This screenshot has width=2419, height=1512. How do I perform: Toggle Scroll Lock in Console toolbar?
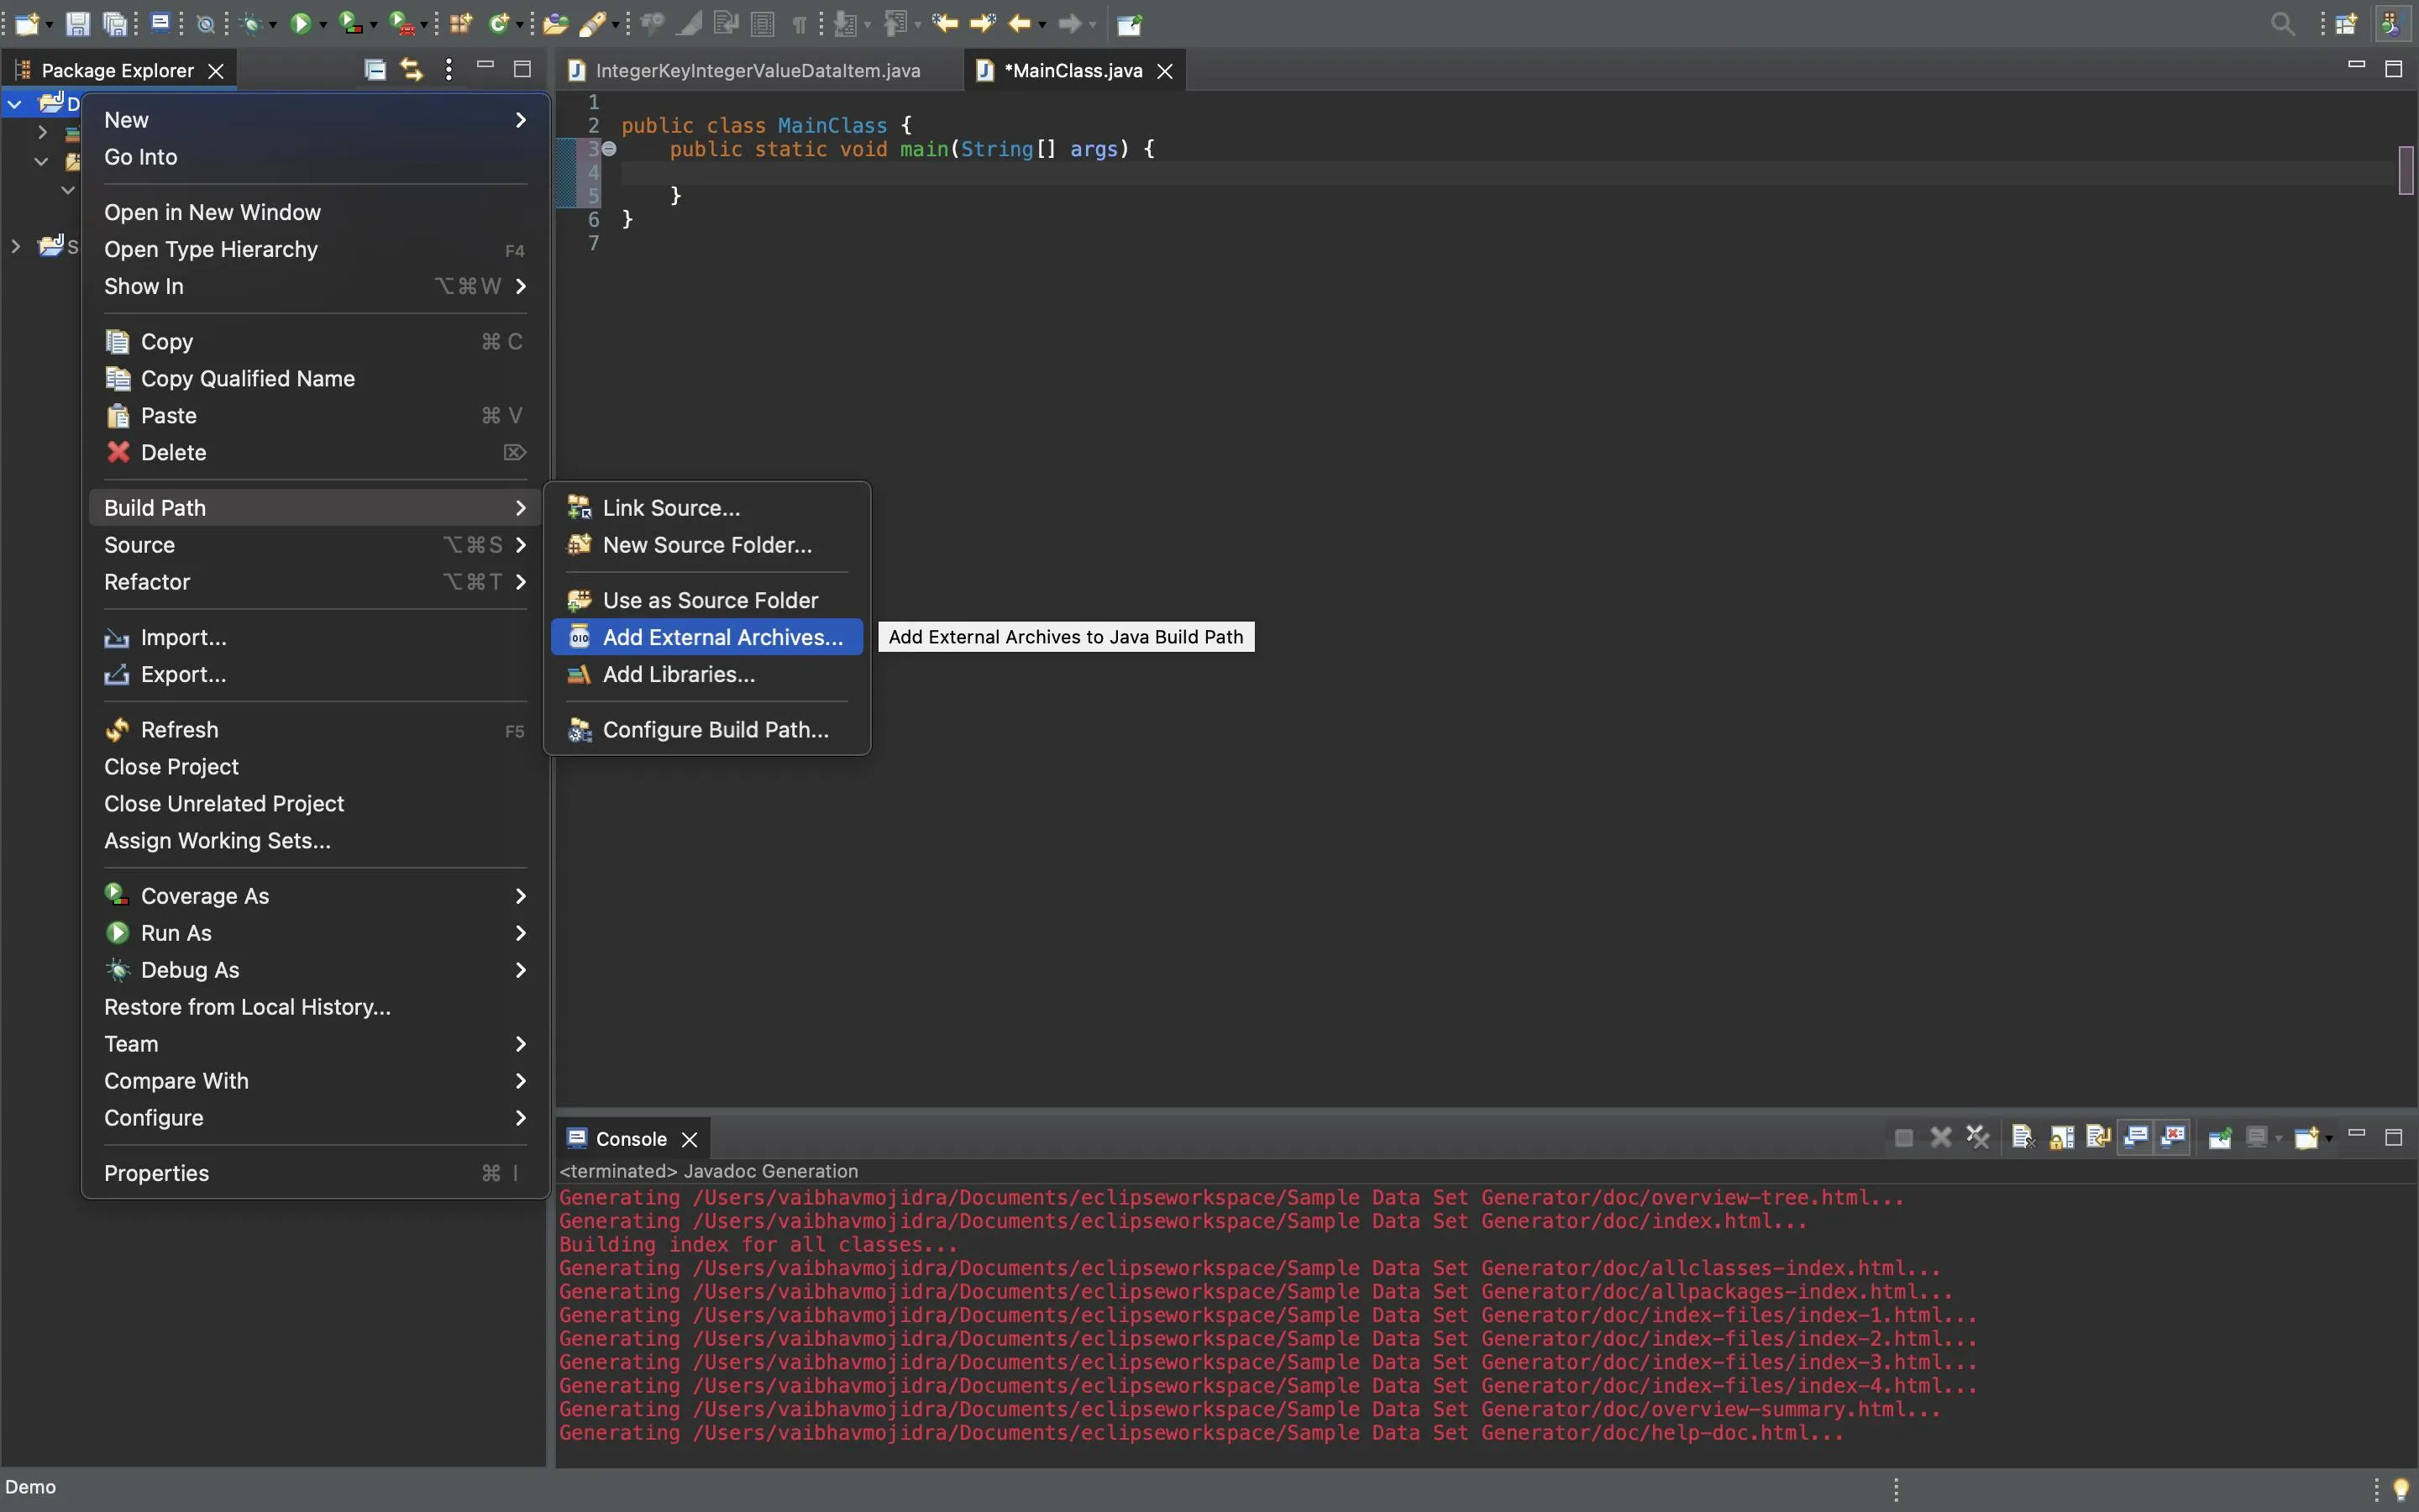point(2061,1137)
